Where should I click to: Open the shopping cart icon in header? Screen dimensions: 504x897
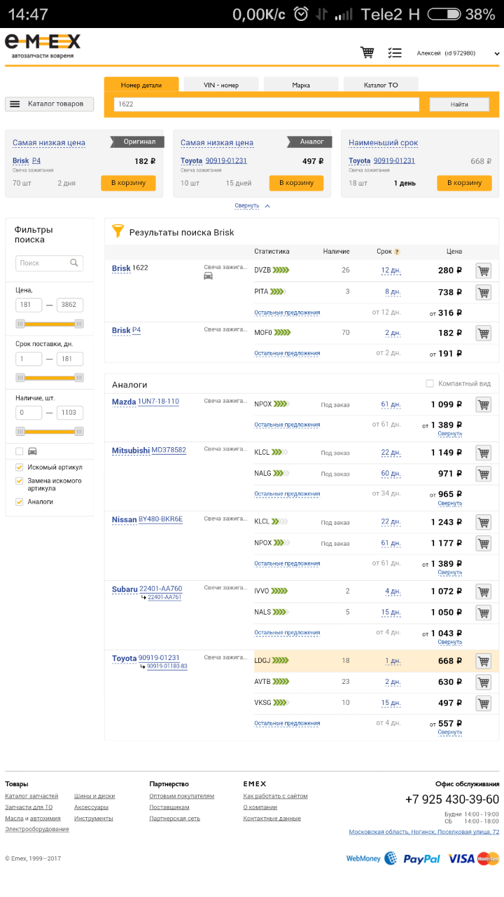367,53
